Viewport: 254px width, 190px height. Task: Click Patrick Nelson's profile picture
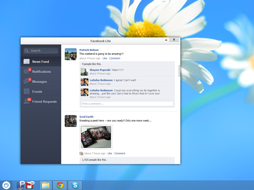click(70, 54)
